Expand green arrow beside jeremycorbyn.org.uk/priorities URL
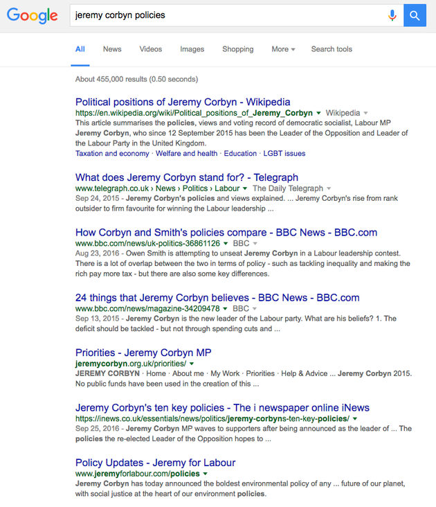436x507 pixels. point(192,364)
